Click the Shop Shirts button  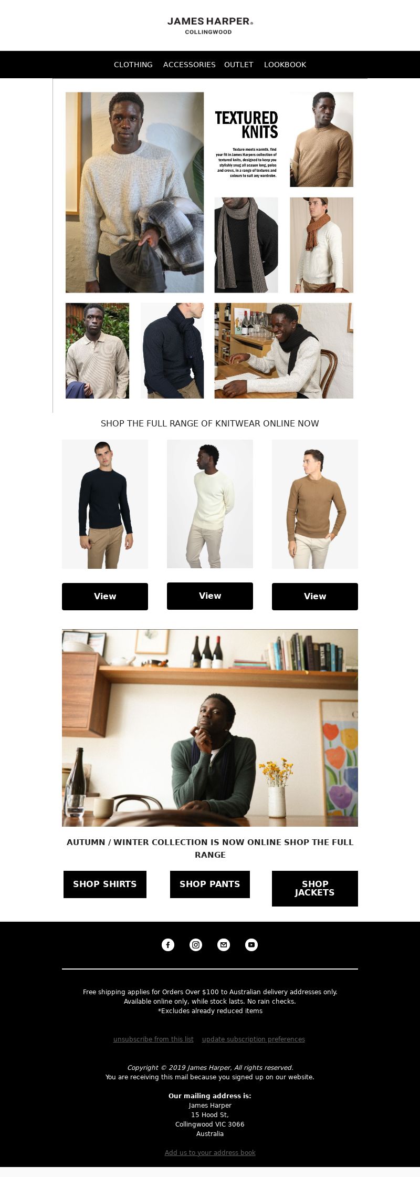click(x=105, y=884)
